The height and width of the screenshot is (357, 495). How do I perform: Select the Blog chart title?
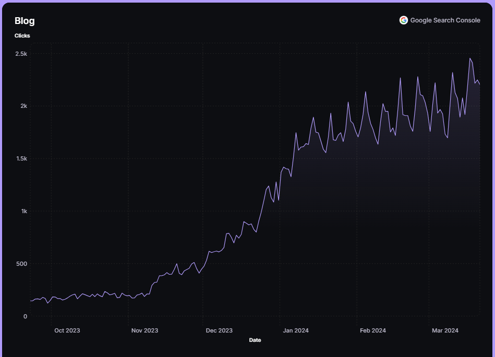tap(25, 21)
